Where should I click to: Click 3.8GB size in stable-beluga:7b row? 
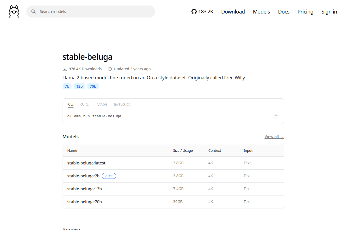click(x=178, y=176)
